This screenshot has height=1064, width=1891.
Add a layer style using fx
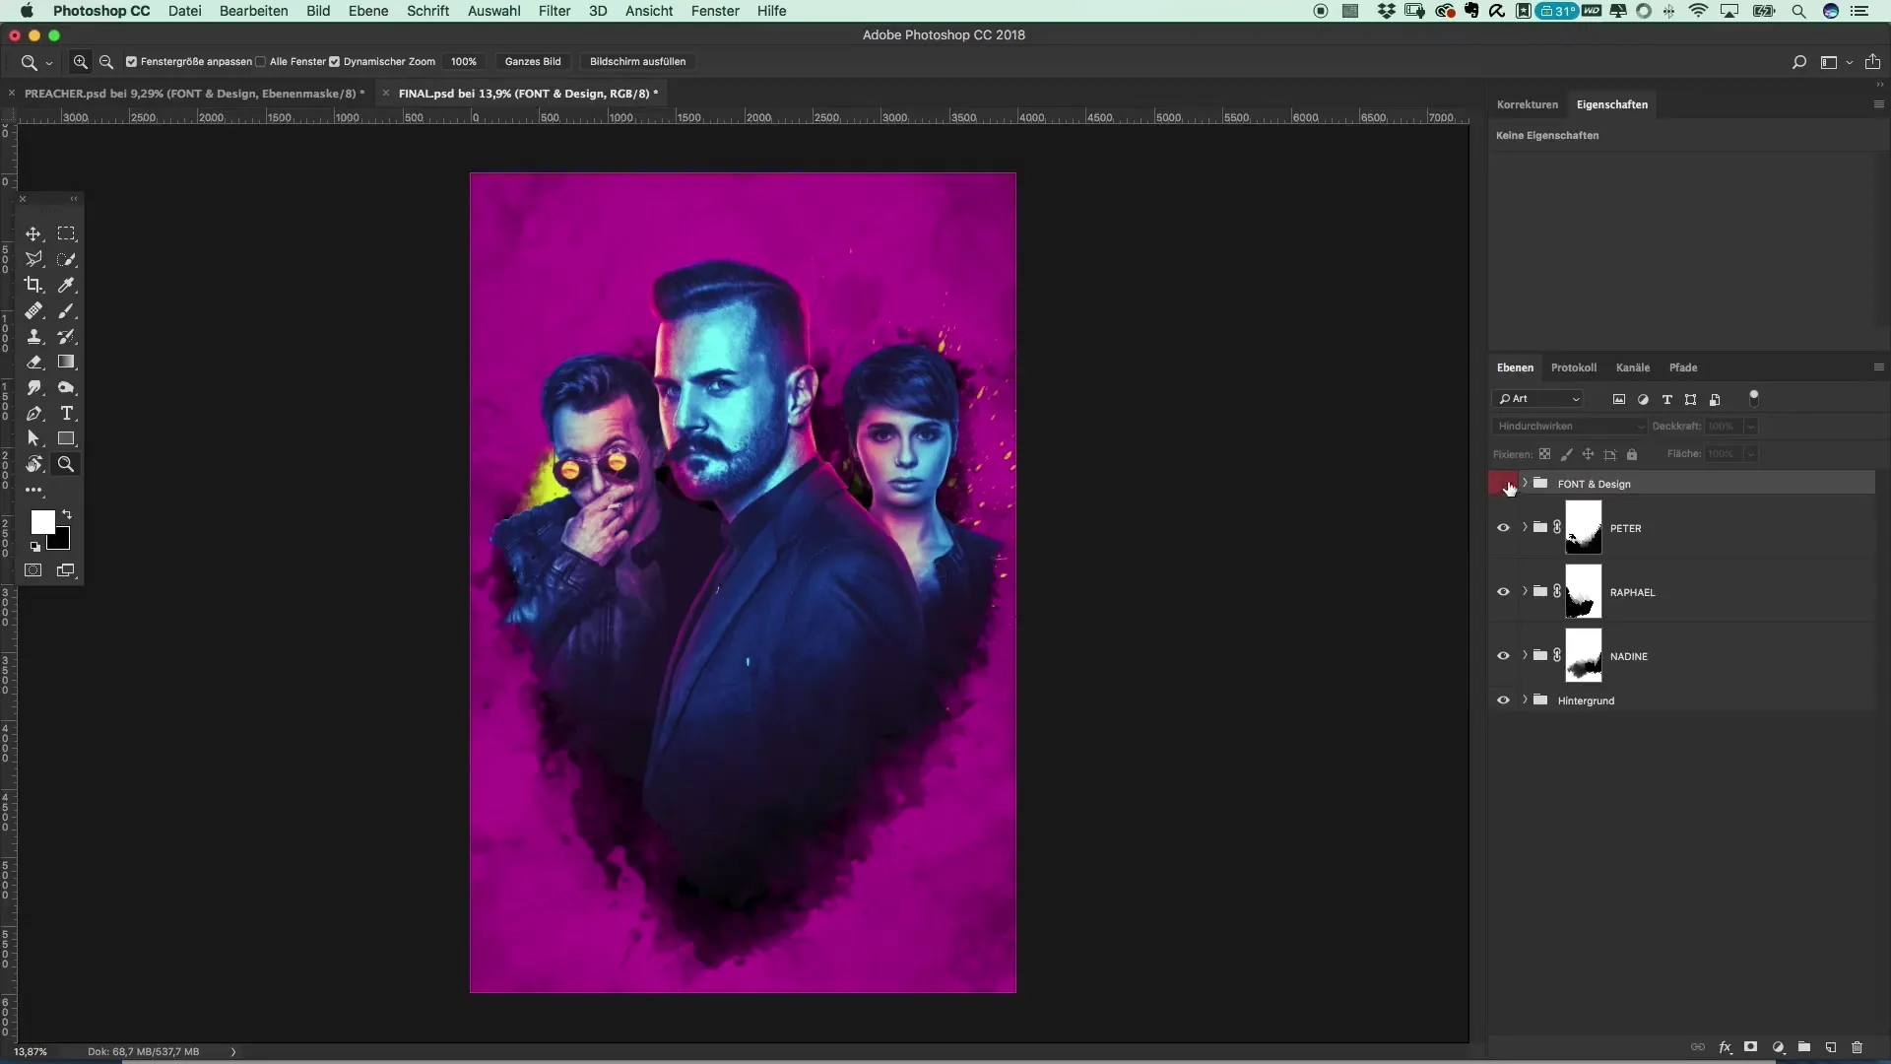(1726, 1048)
